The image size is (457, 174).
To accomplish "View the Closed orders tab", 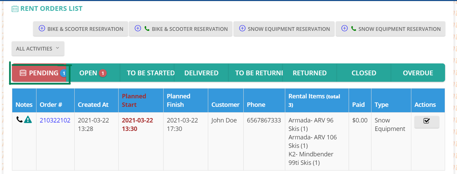I will click(x=364, y=73).
